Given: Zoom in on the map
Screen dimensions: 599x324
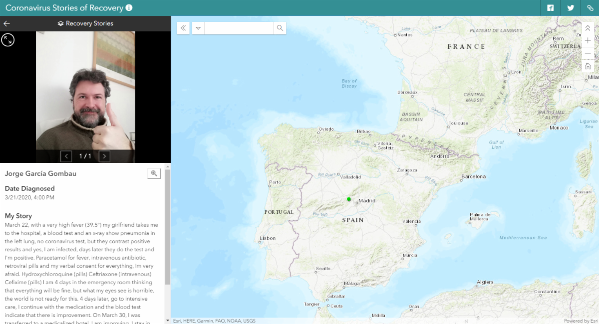Looking at the screenshot, I should (x=588, y=40).
